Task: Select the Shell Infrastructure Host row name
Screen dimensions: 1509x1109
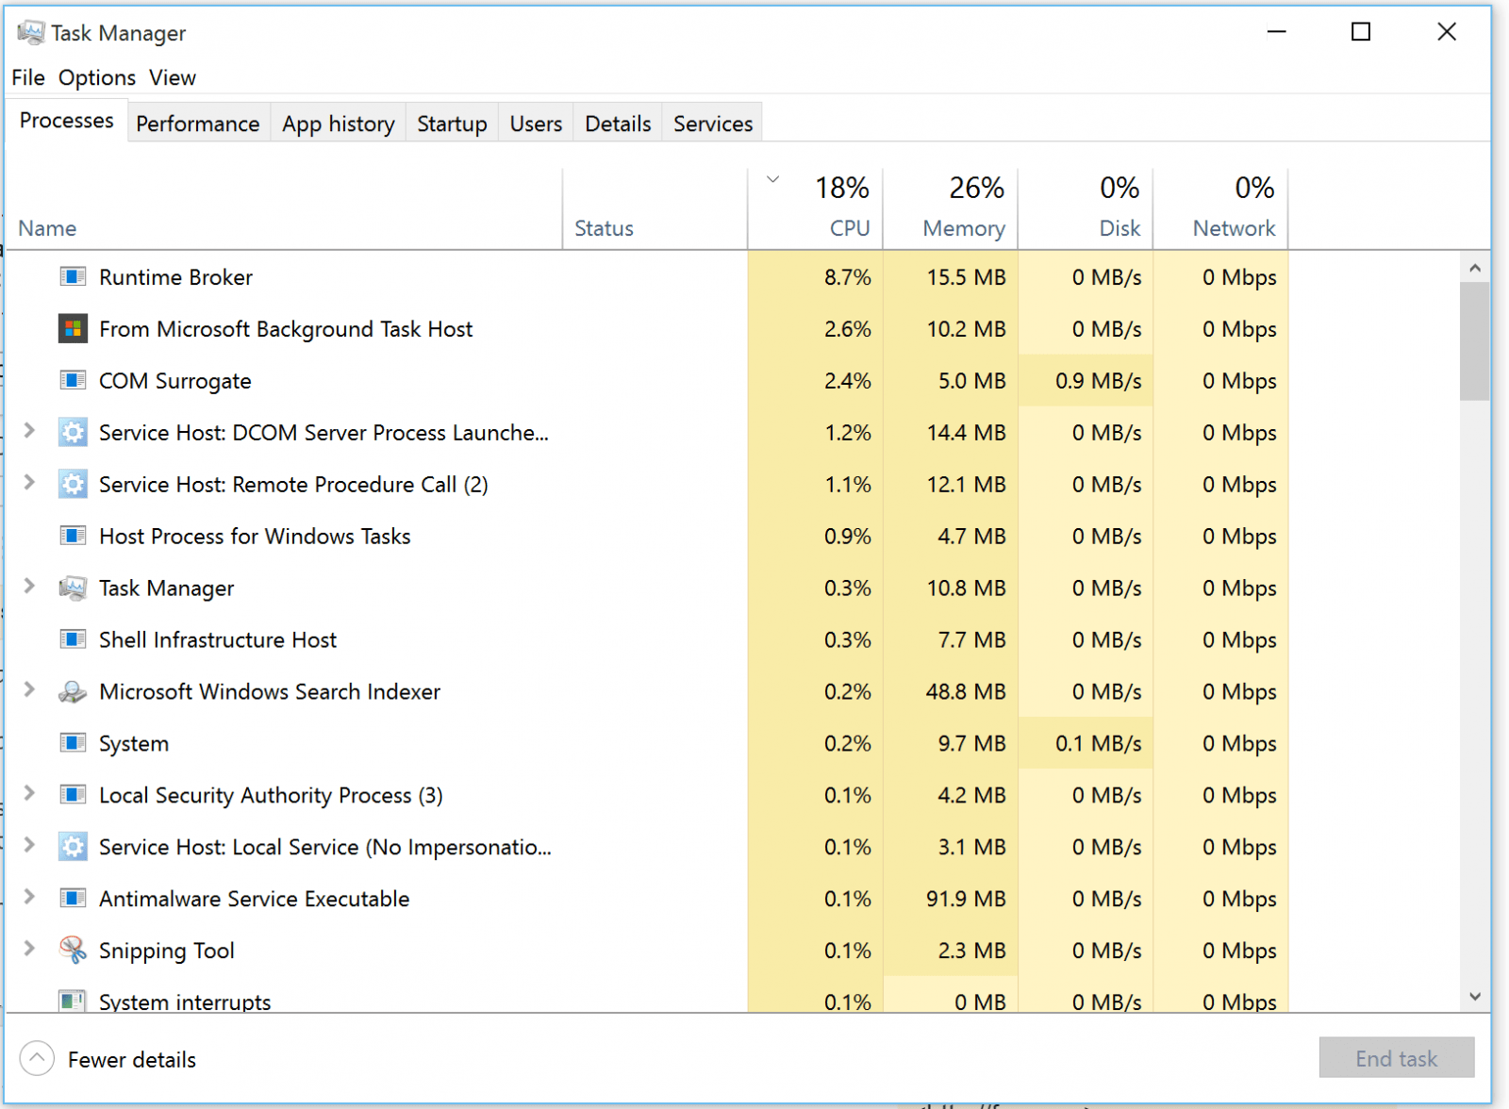Action: click(218, 640)
